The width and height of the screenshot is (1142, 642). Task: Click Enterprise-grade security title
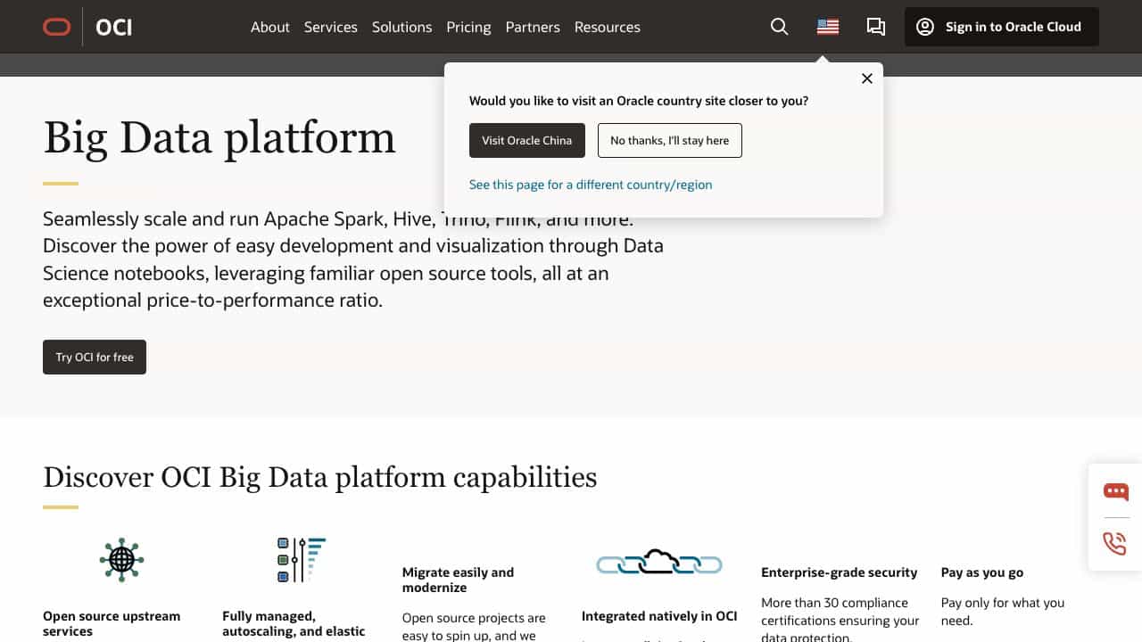click(840, 572)
